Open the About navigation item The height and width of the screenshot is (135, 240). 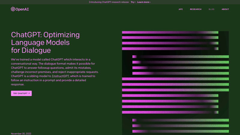tap(225, 9)
